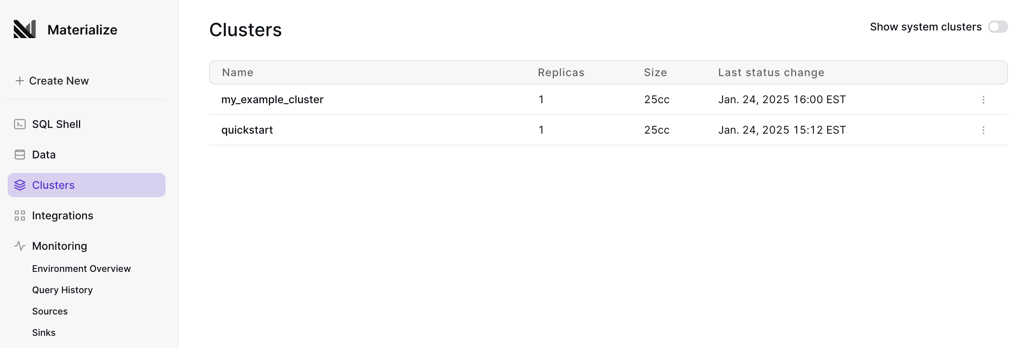Viewport: 1027px width, 348px height.
Task: Click the Integrations grid icon
Action: (x=19, y=215)
